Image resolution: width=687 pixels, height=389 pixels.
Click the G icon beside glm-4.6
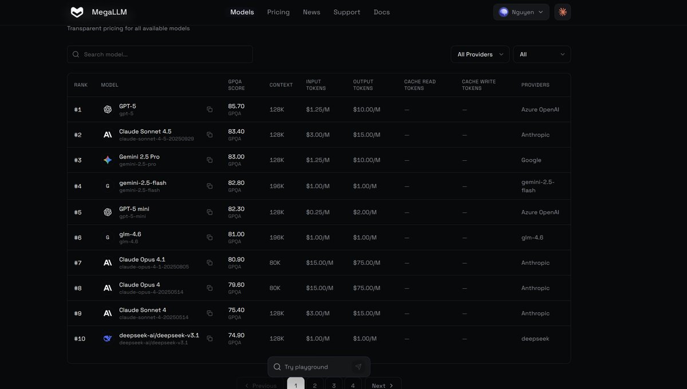point(108,237)
